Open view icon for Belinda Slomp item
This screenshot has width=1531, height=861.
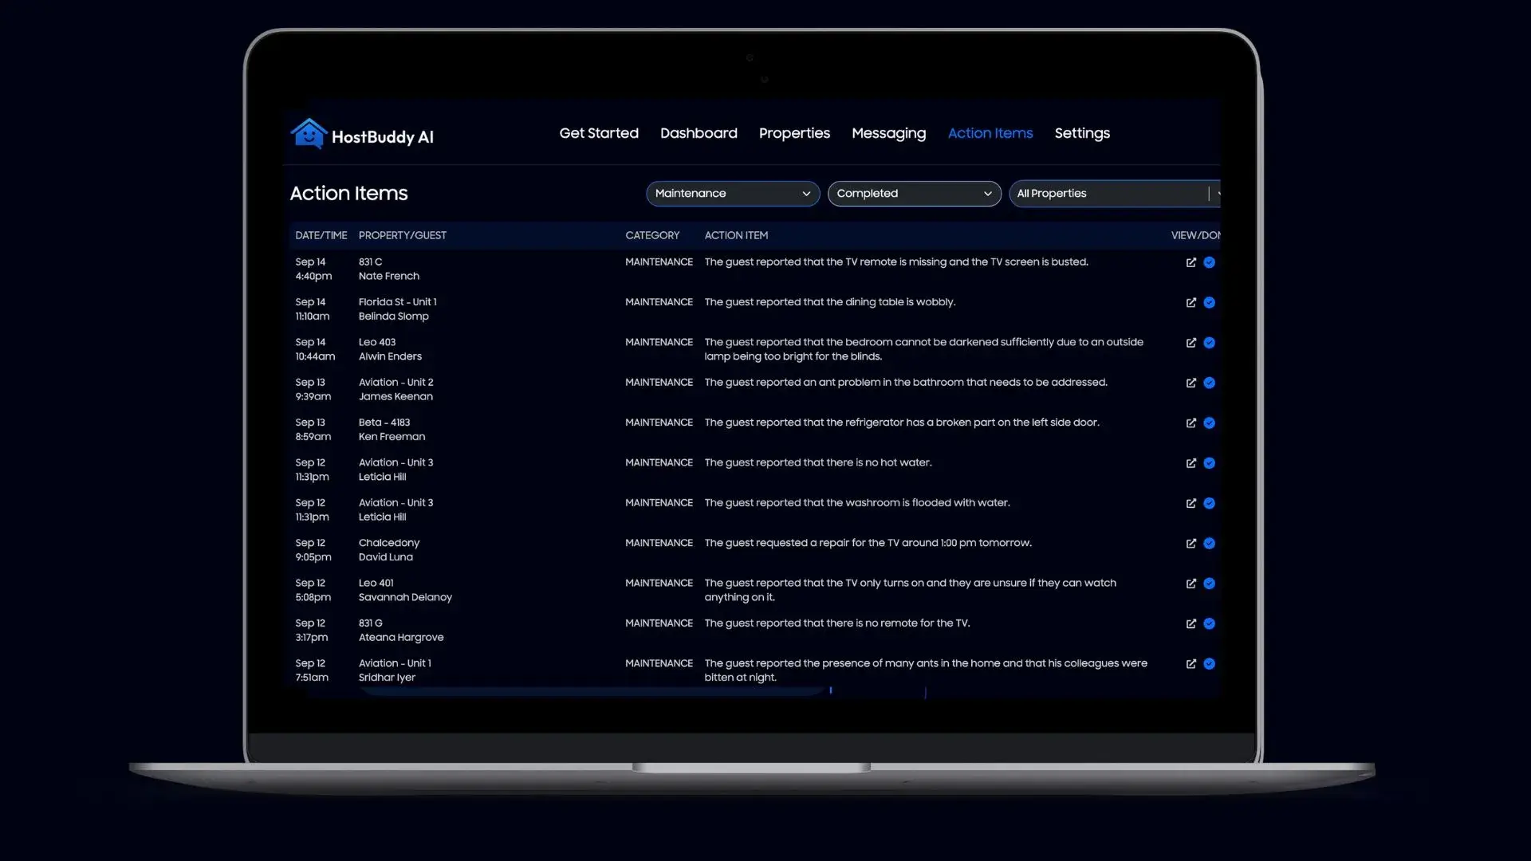click(x=1191, y=303)
